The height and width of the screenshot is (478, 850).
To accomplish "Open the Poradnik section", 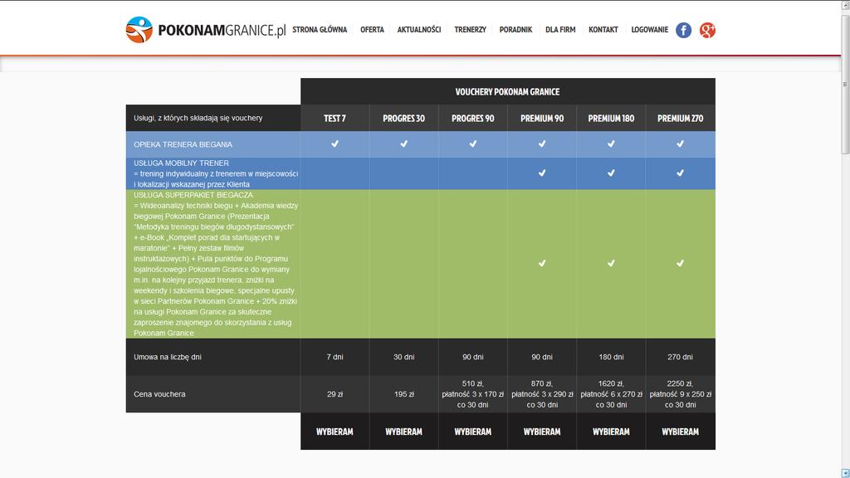I will (515, 30).
